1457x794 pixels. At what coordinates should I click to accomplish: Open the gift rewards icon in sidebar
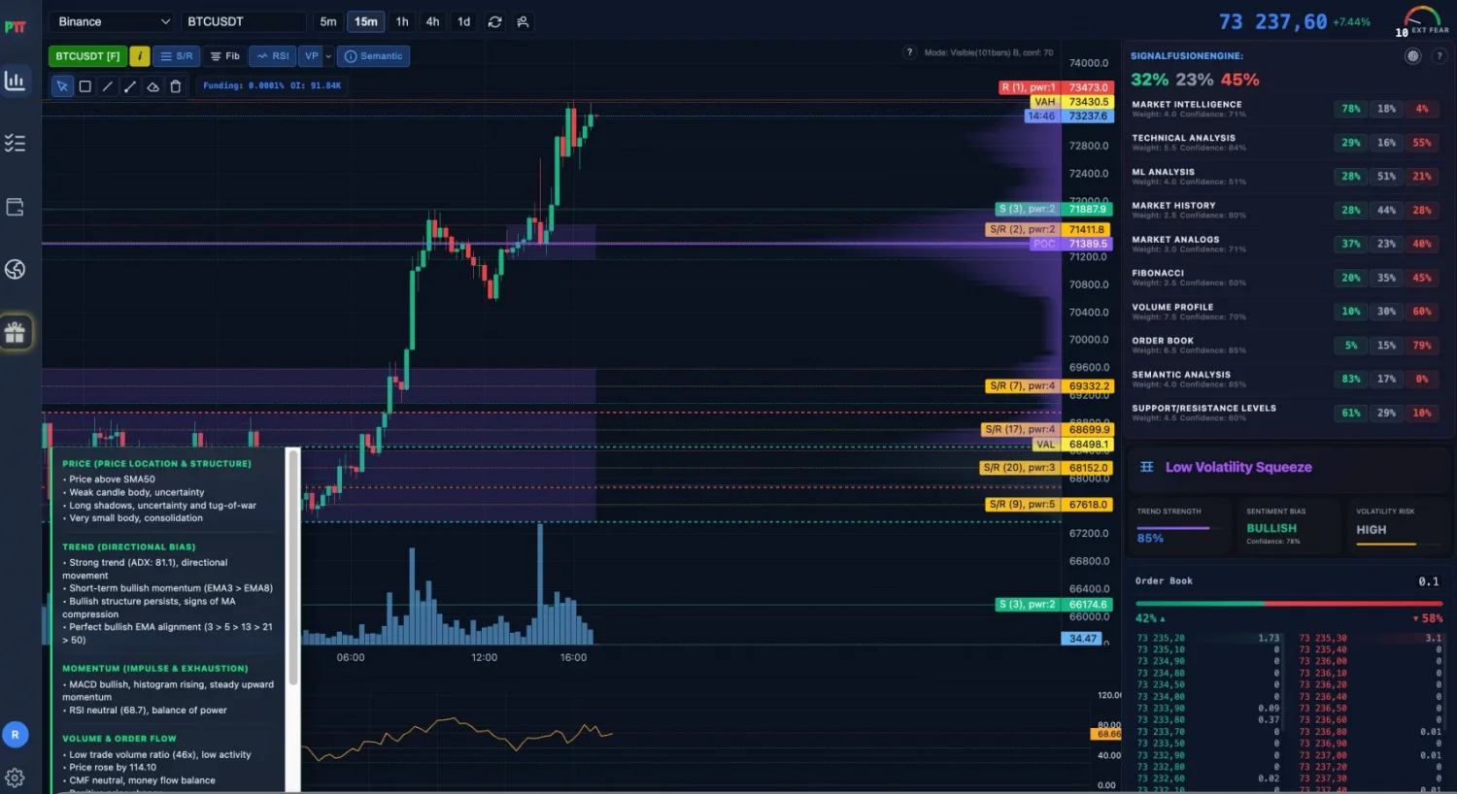[x=15, y=333]
